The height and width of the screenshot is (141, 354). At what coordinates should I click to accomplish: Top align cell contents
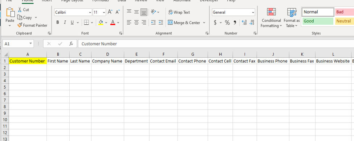(129, 12)
